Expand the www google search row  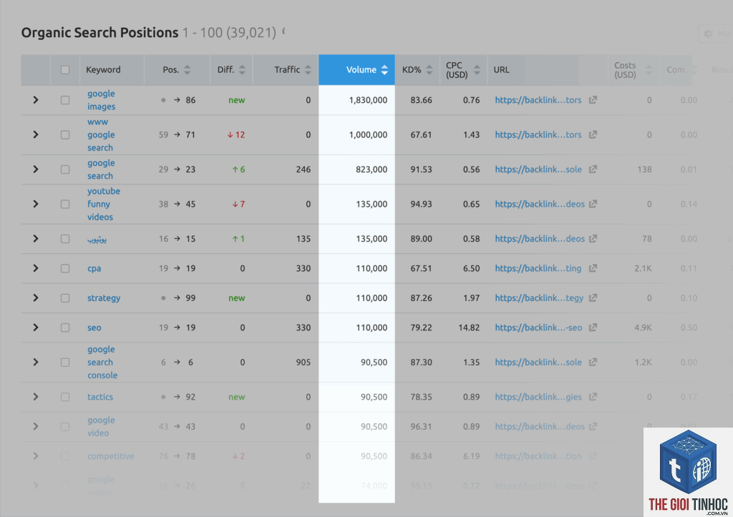(x=36, y=134)
